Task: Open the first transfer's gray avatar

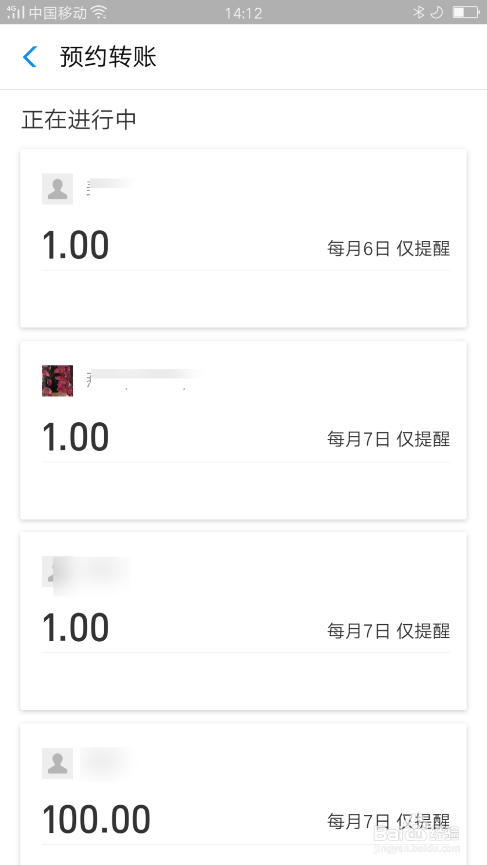Action: [57, 189]
